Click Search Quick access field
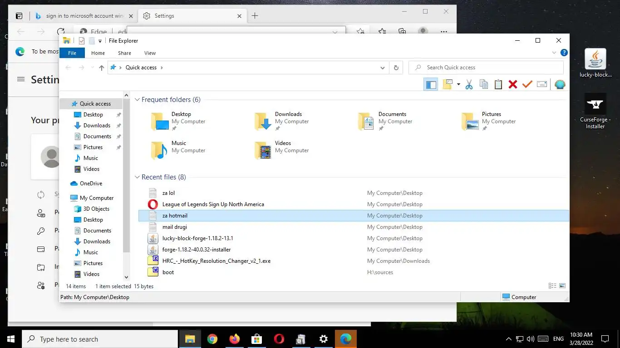The width and height of the screenshot is (620, 348). tap(486, 68)
